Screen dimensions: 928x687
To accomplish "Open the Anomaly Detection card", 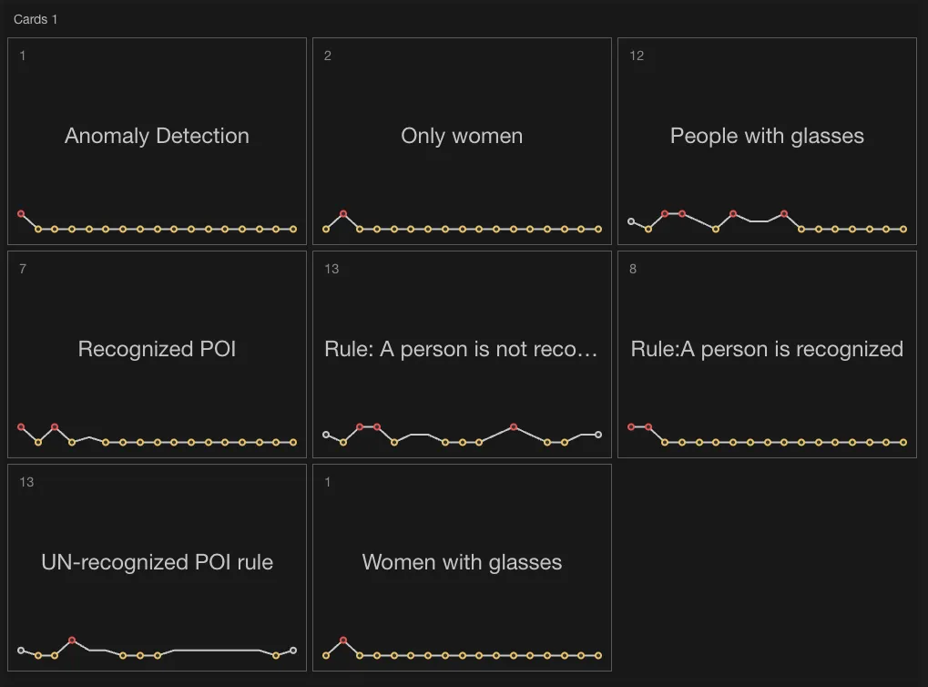I will [x=157, y=141].
